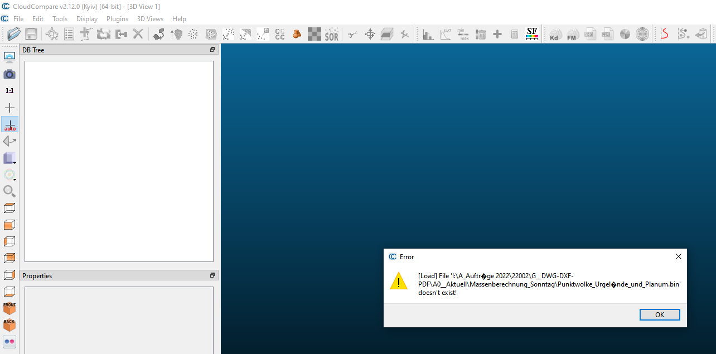Select the Segment (scissors) tool
The image size is (716, 354).
click(352, 34)
